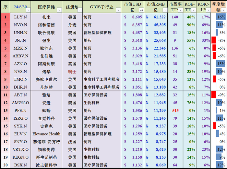Select row number 10 cell

pyautogui.click(x=6, y=87)
